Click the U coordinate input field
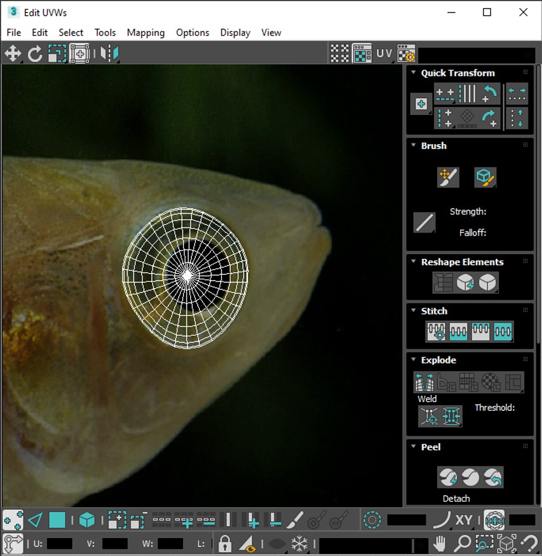 [x=60, y=544]
